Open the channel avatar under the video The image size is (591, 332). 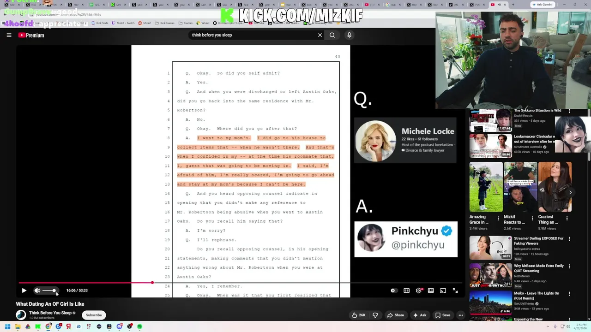[x=21, y=315]
